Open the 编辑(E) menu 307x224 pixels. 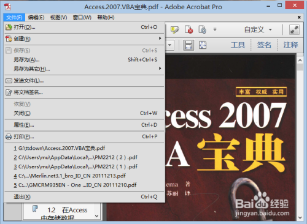(36, 18)
